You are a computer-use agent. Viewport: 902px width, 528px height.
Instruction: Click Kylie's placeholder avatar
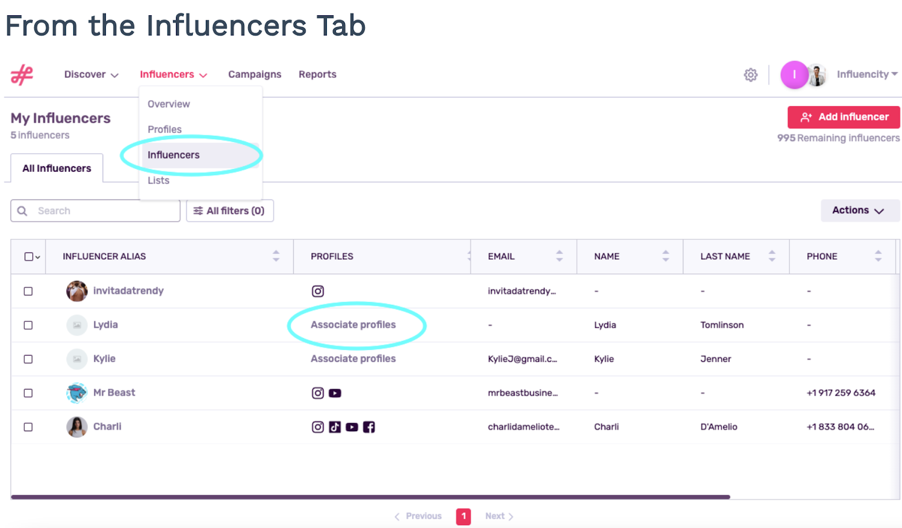click(77, 359)
